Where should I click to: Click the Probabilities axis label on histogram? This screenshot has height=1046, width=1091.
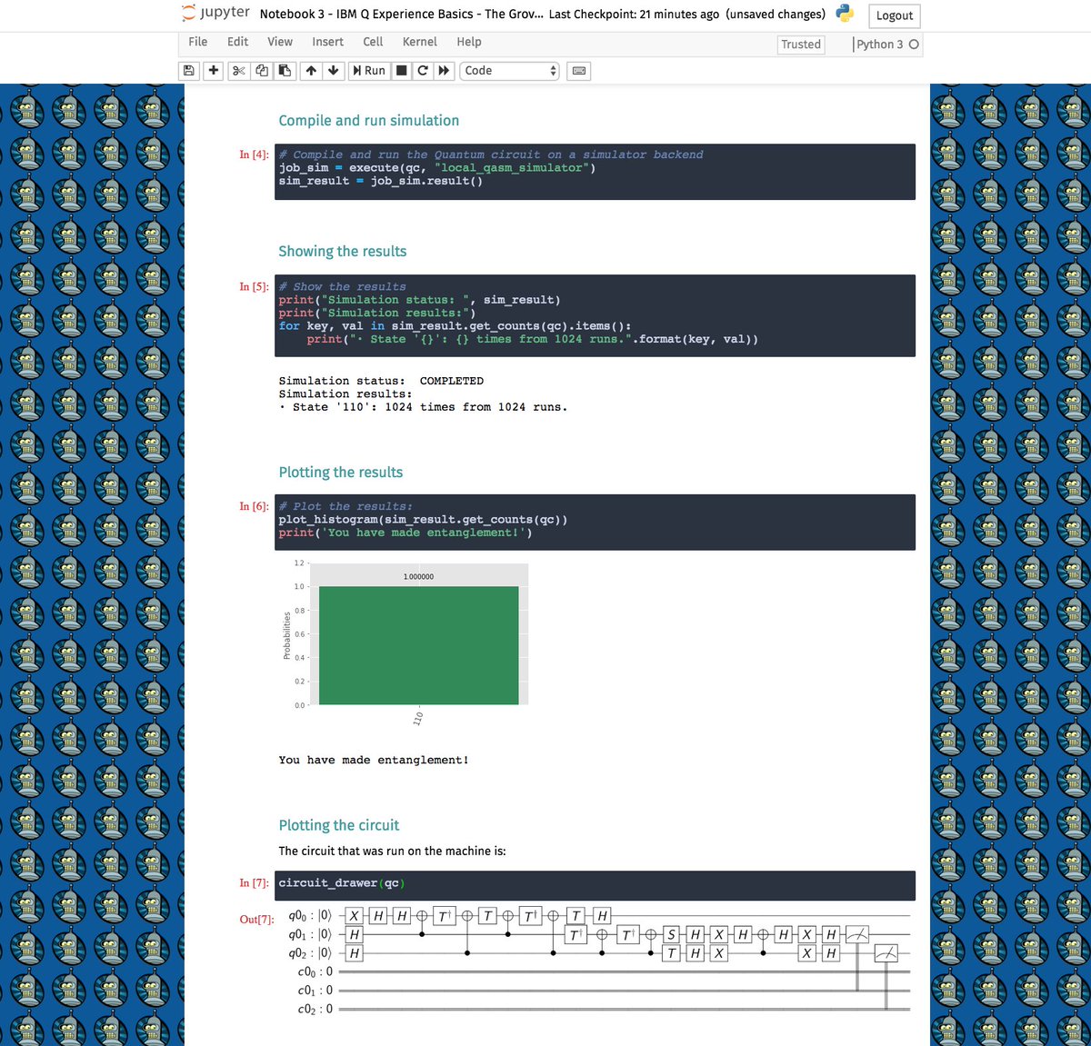(287, 635)
